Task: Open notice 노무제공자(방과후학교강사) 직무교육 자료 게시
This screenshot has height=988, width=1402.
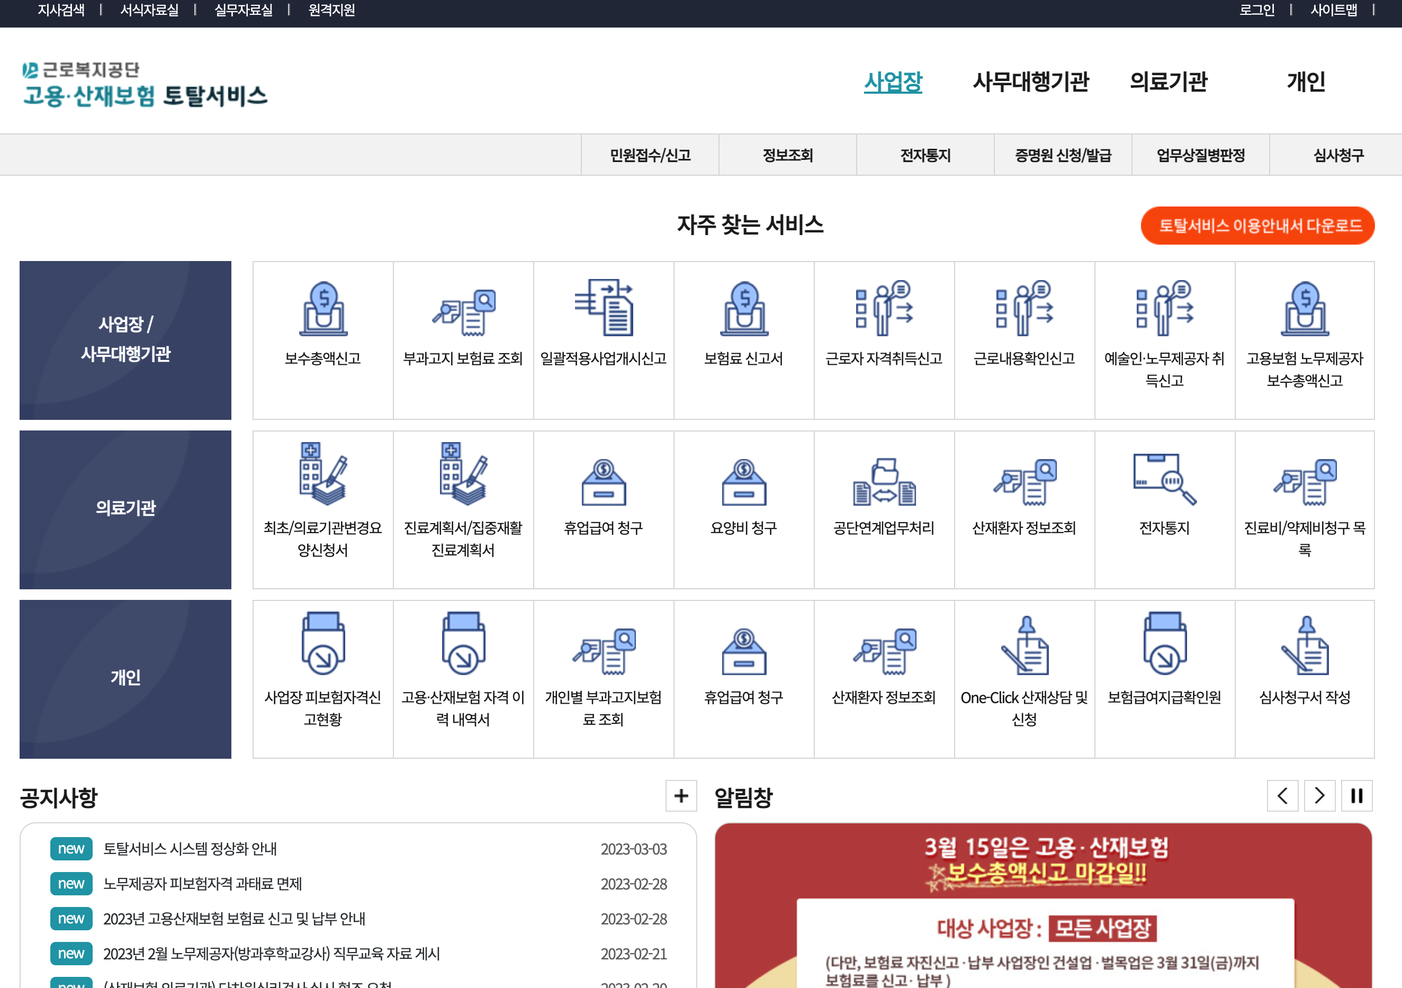Action: (272, 953)
